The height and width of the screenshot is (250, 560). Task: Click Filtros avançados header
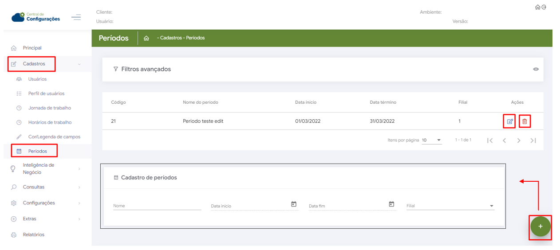pos(146,69)
